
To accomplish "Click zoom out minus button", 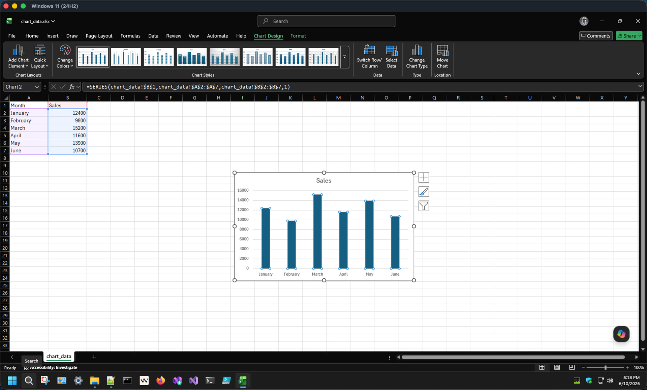I will point(583,367).
